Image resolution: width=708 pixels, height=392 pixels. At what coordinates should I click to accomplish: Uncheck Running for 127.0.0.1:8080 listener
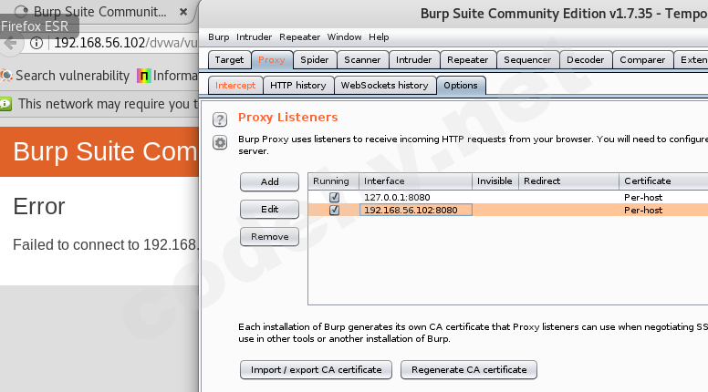[x=334, y=197]
